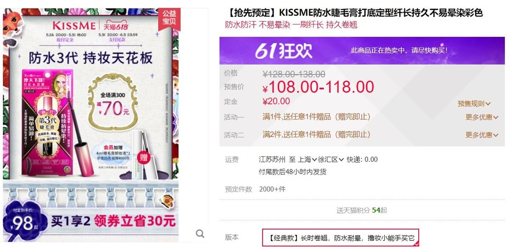Click the 618狂欢 promotion logo
This screenshot has height=249, width=509.
pos(283,51)
